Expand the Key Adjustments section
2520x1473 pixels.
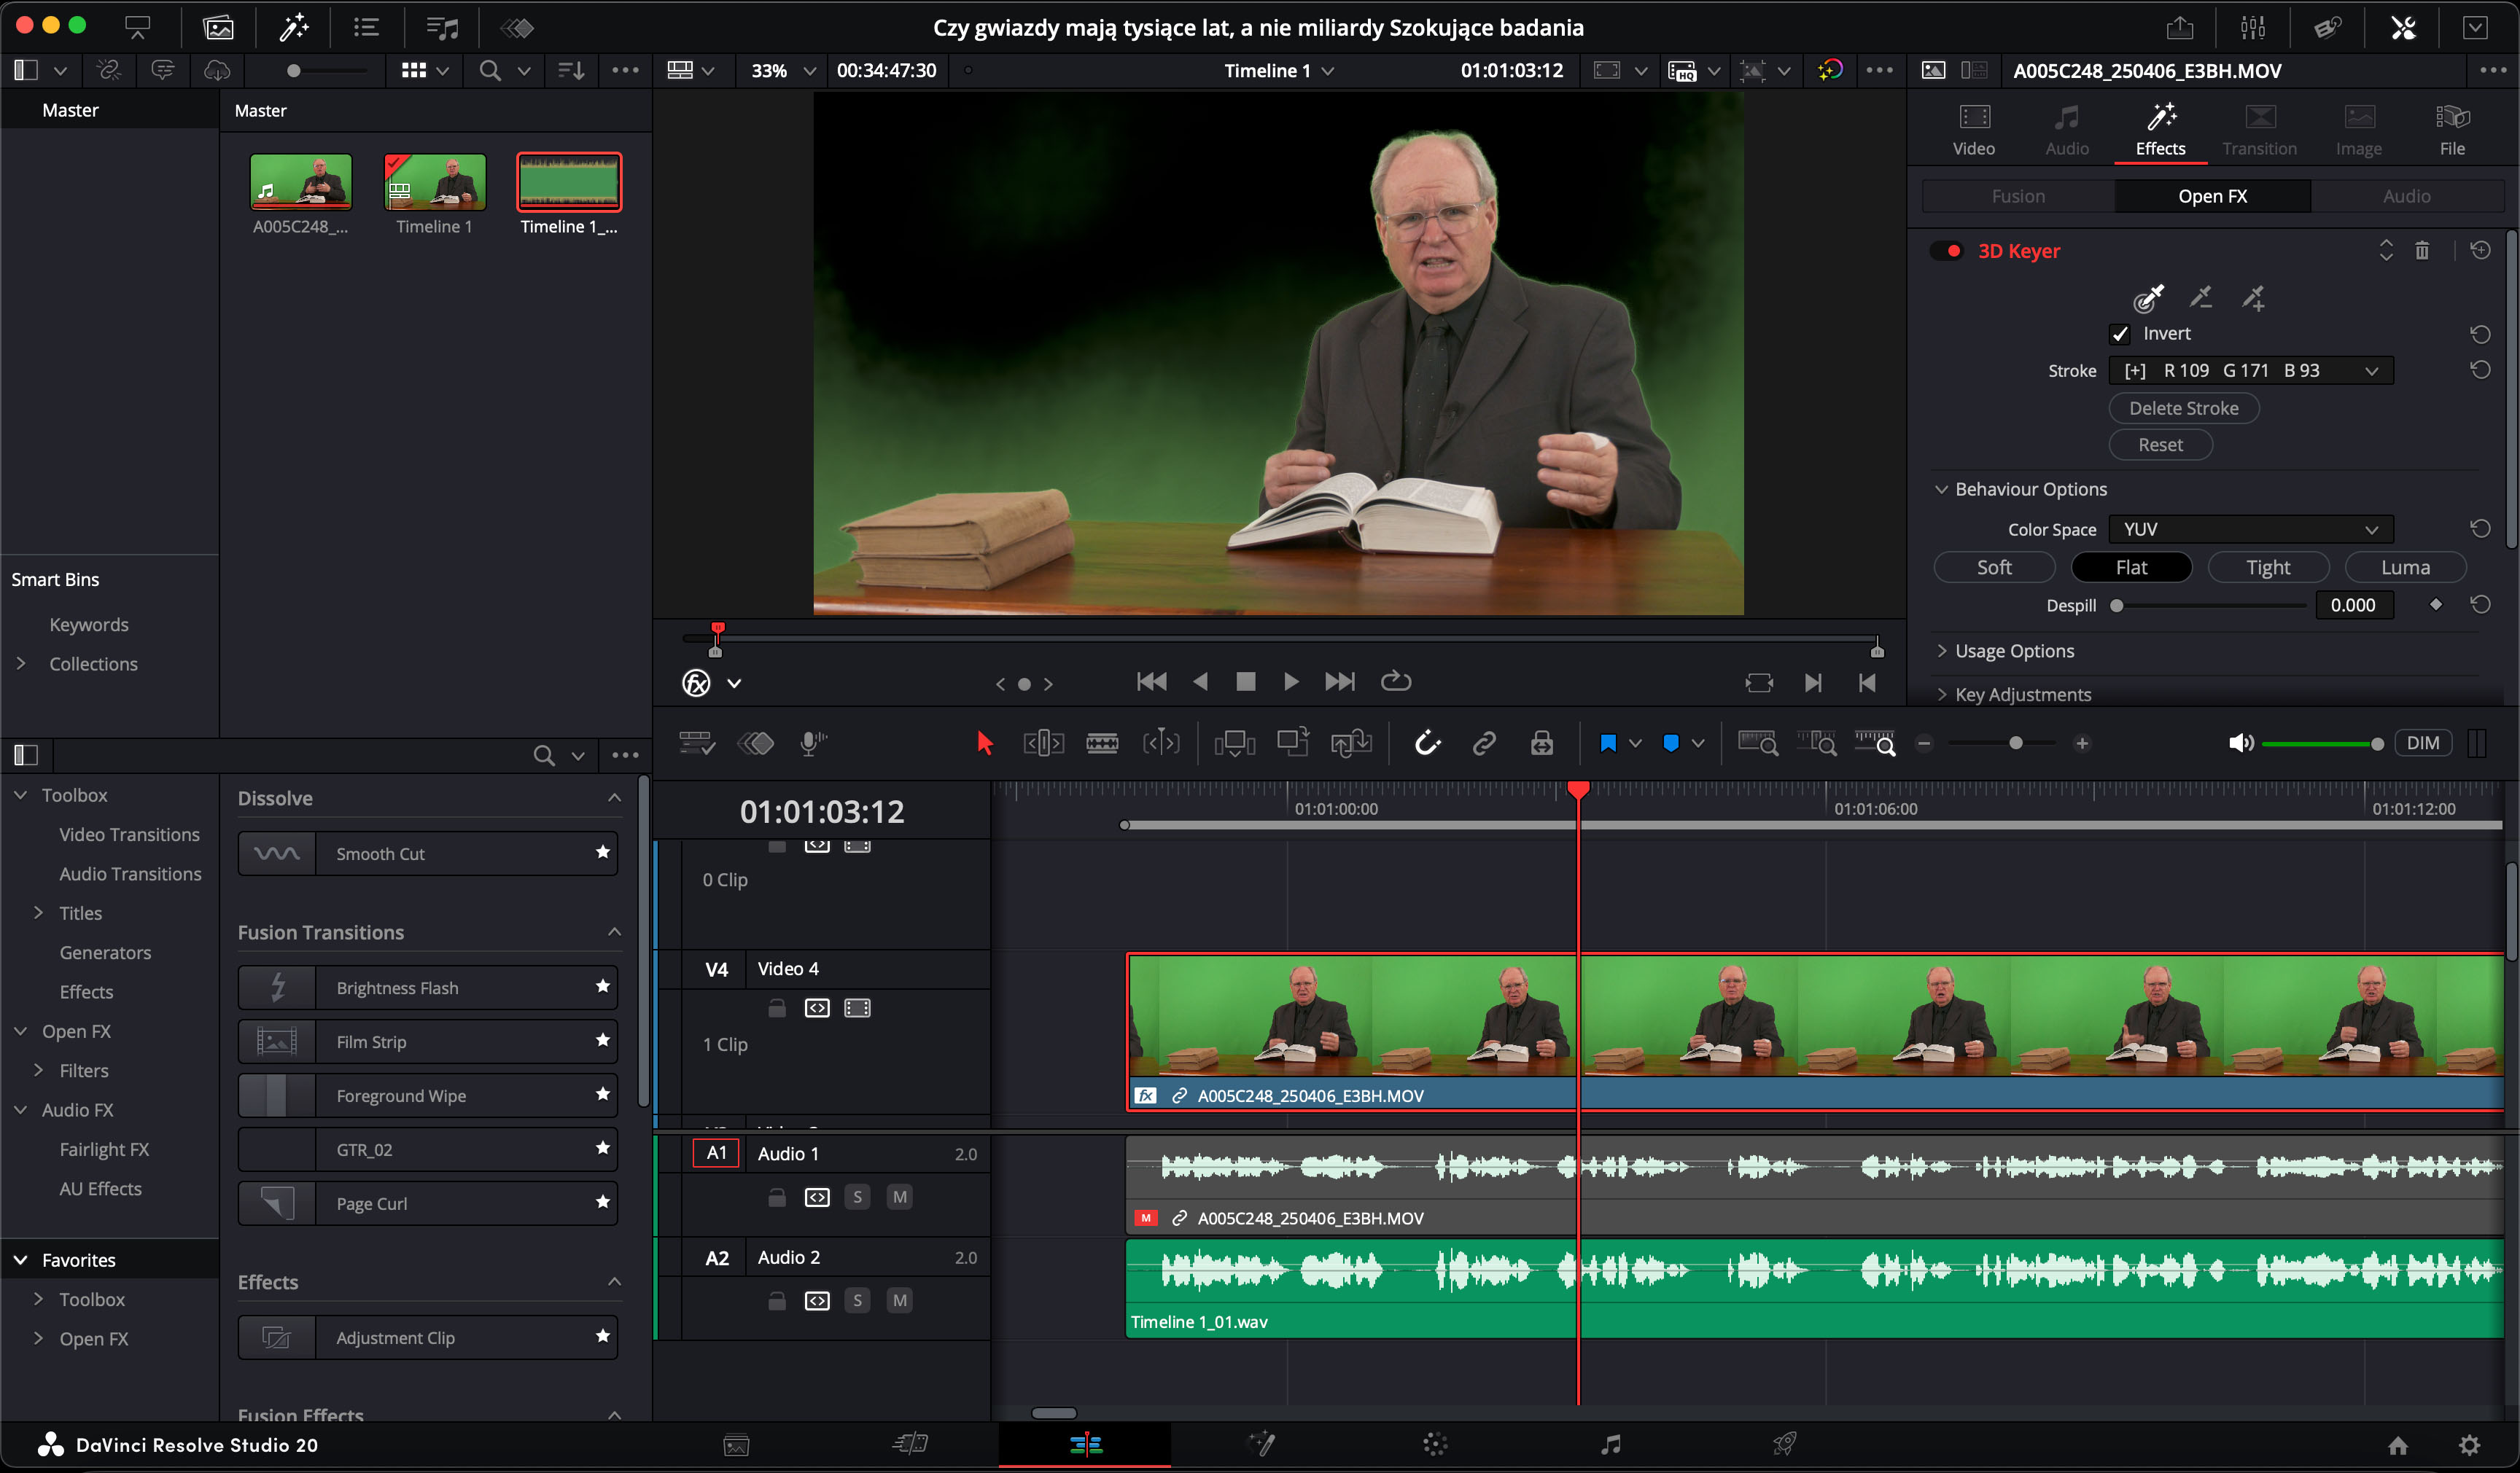point(1942,695)
